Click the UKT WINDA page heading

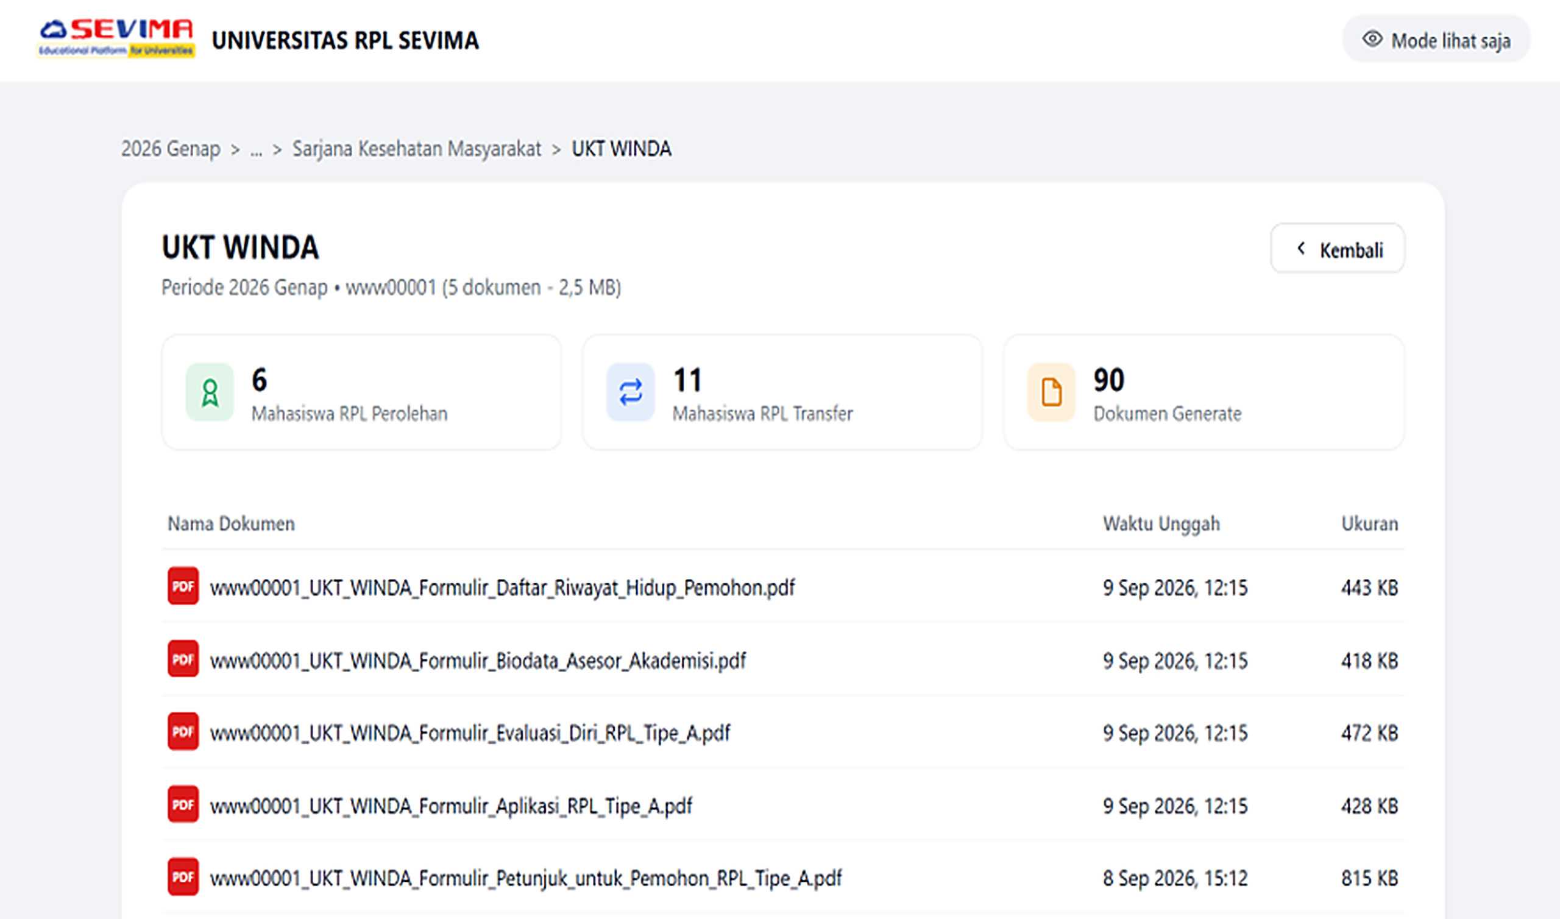[240, 247]
